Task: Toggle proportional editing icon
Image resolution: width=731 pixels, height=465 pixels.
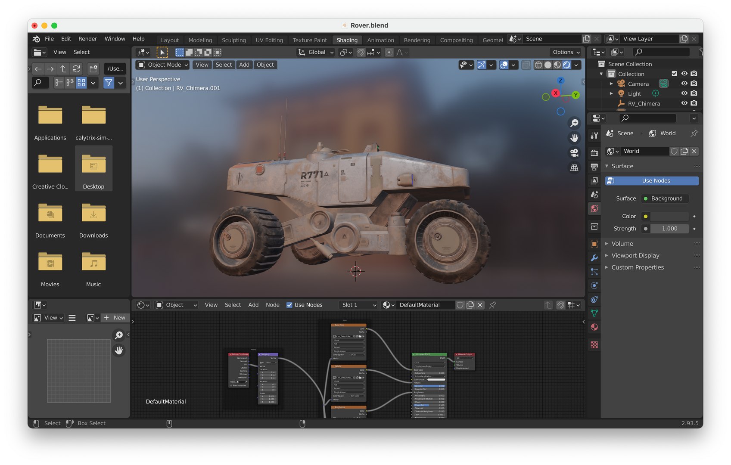Action: [x=389, y=53]
